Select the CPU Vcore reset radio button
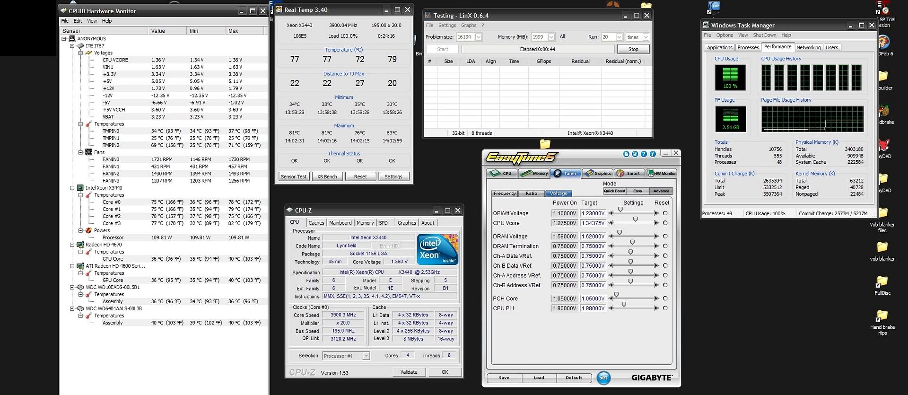 pyautogui.click(x=665, y=223)
